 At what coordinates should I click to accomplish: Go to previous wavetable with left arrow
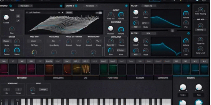(x=59, y=13)
